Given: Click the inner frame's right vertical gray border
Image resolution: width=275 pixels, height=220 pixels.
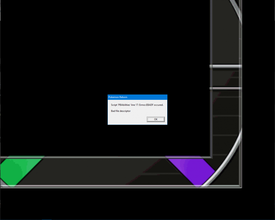Looking at the screenshot, I should tap(211, 82).
